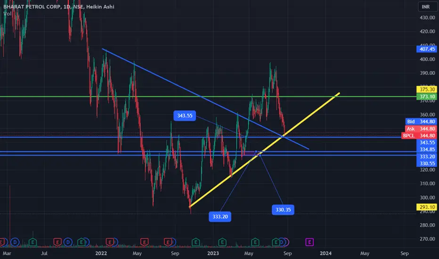Select the green horizontal line

click(207, 97)
